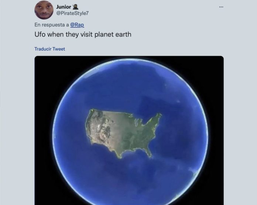The image size is (257, 205).
Task: Click the Texas southern tip of the landmass
Action: click(x=120, y=156)
